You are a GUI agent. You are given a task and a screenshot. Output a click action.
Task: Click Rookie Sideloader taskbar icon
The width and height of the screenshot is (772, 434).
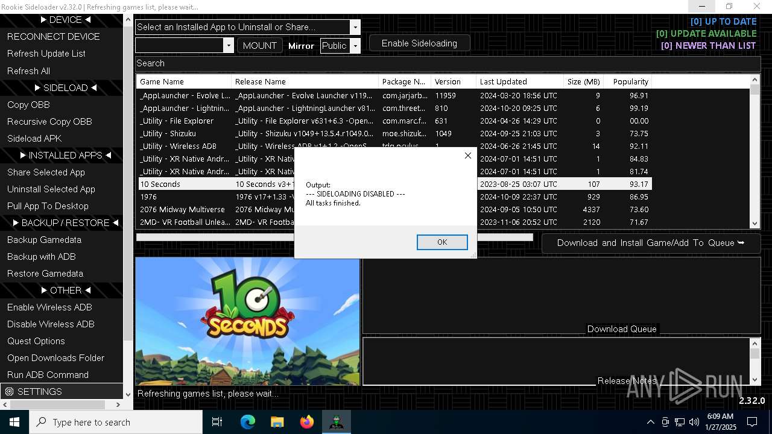coord(337,422)
